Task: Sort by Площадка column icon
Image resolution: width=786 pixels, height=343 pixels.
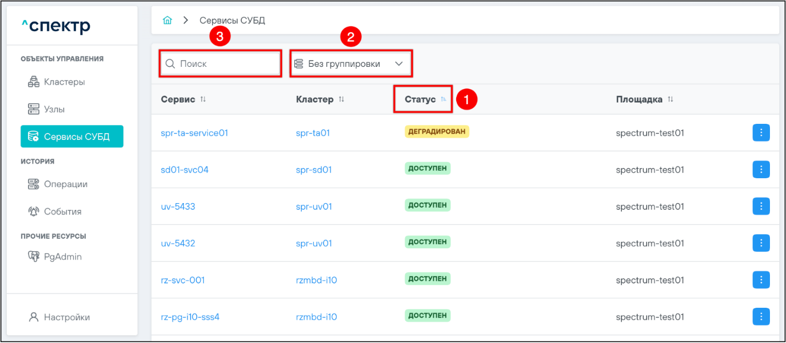Action: point(671,99)
